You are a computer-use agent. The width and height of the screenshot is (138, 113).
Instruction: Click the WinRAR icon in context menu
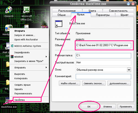[x=12, y=57]
